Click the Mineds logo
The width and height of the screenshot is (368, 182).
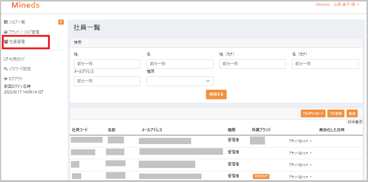(25, 6)
